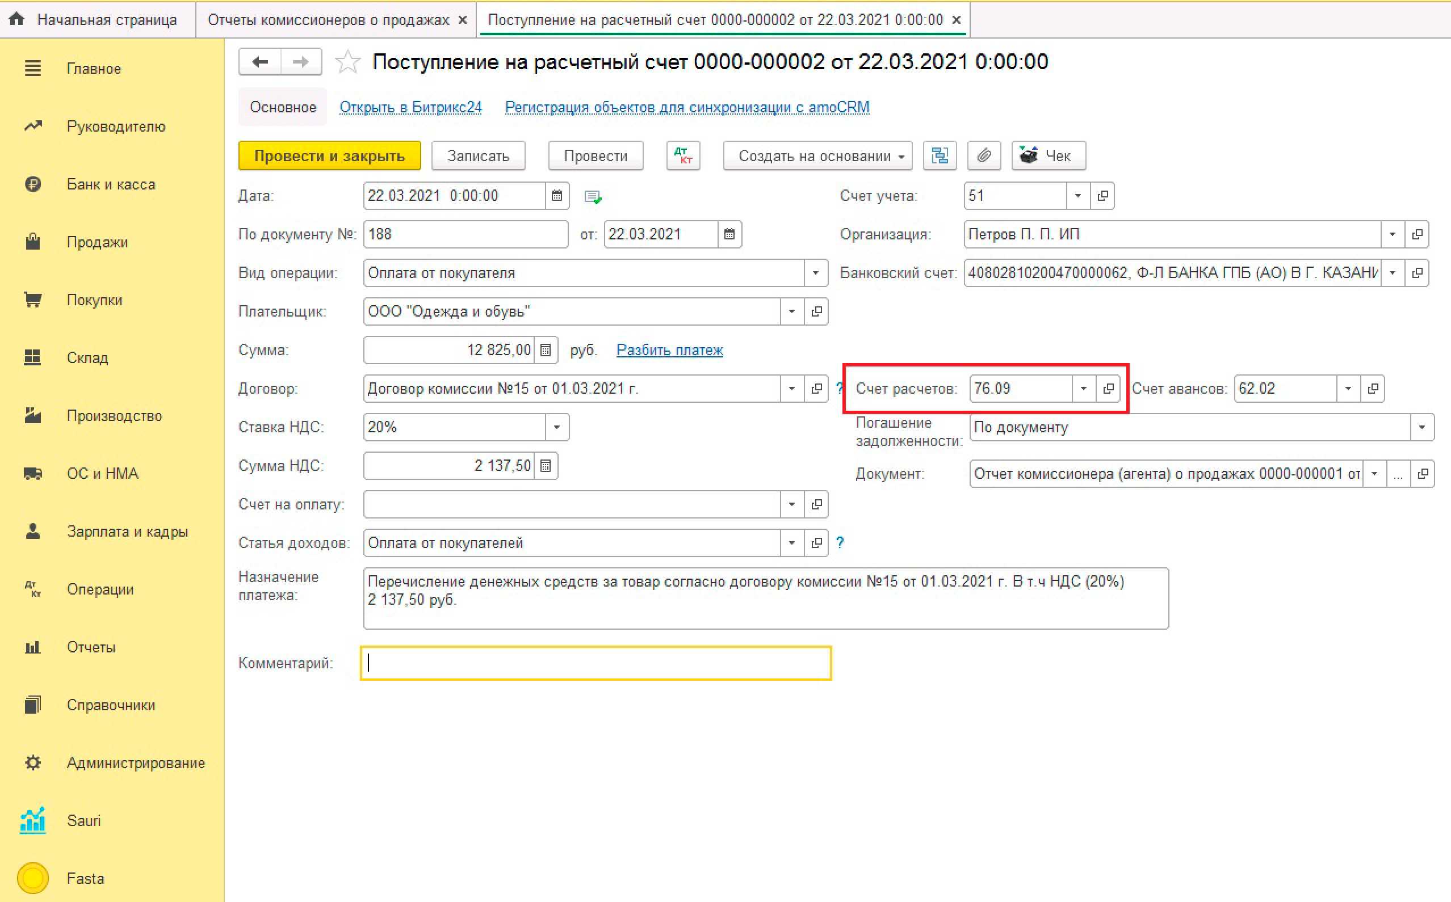The width and height of the screenshot is (1451, 902).
Task: Open the Администрирование gear icon
Action: pyautogui.click(x=33, y=763)
